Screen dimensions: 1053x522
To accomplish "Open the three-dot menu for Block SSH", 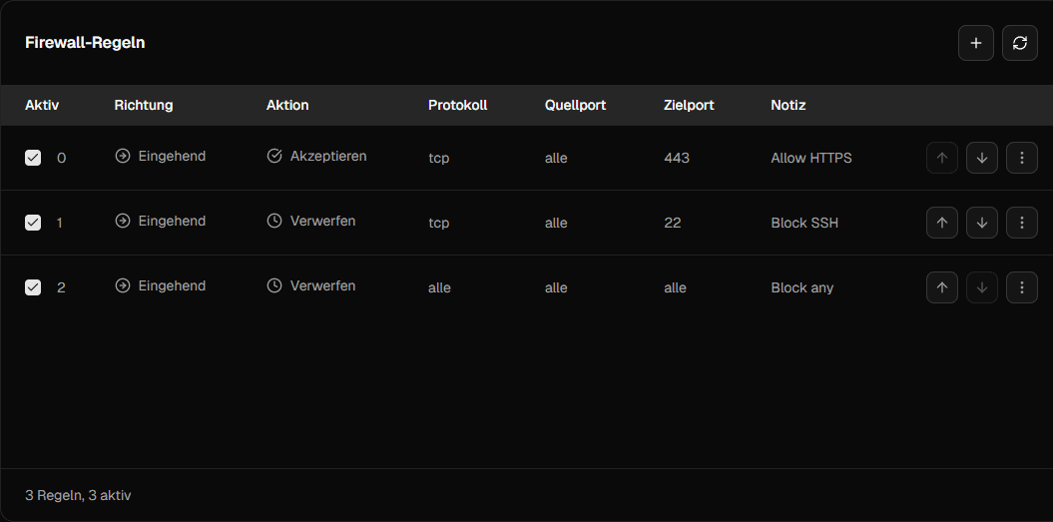I will 1022,223.
